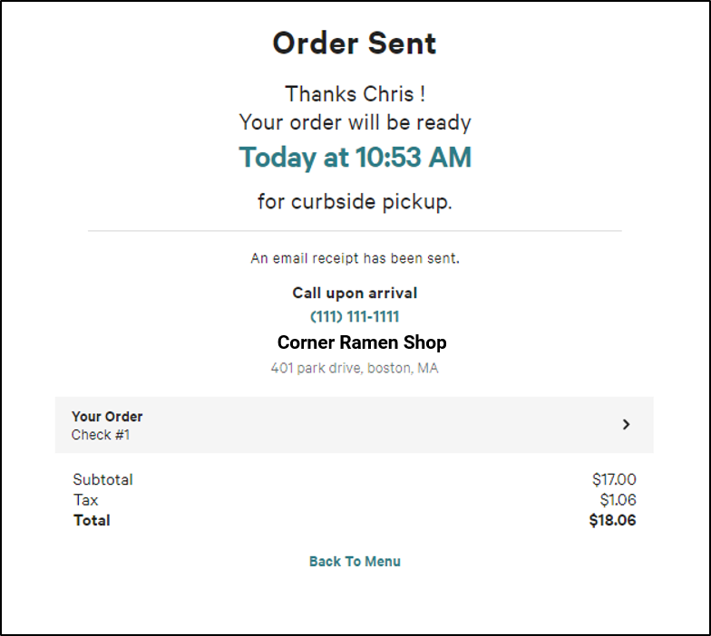The width and height of the screenshot is (711, 636).
Task: Click the Call upon arrival label
Action: [355, 294]
